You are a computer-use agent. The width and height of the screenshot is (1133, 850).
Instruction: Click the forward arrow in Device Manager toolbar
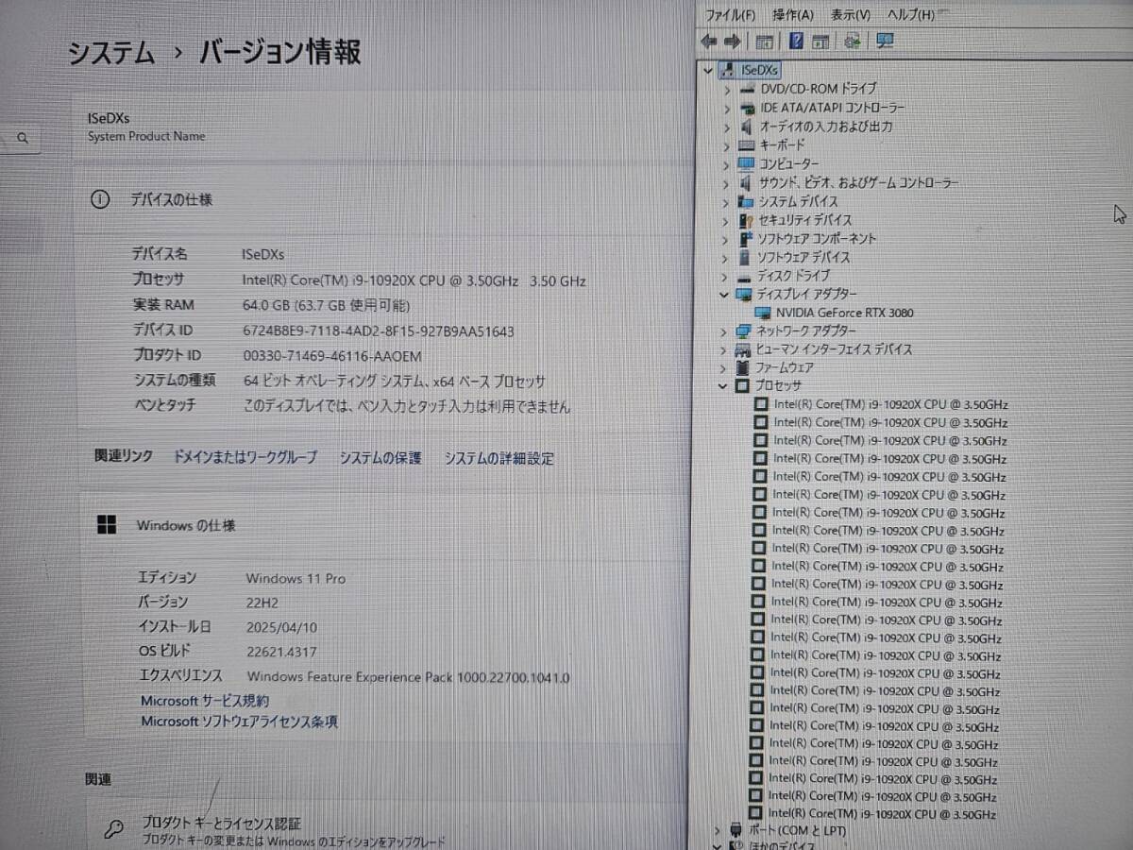(x=731, y=41)
